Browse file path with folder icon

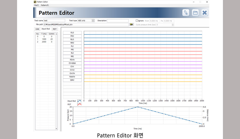[131, 24]
